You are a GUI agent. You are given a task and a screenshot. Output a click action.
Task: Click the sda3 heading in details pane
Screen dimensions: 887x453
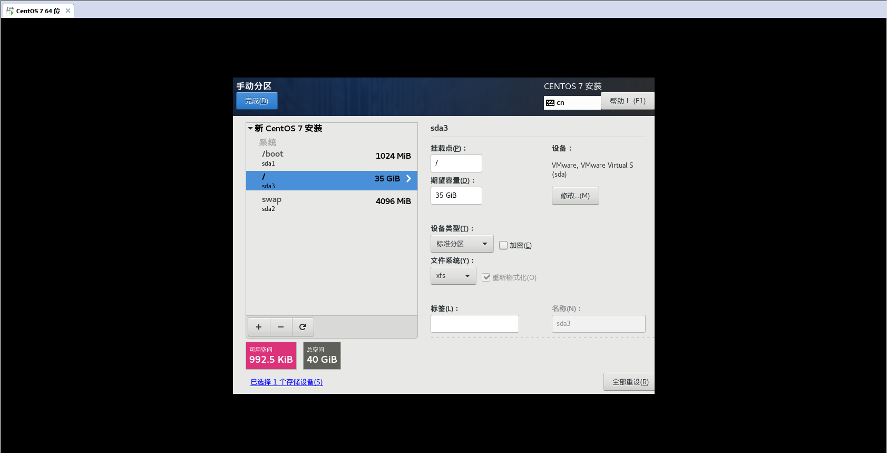(439, 128)
